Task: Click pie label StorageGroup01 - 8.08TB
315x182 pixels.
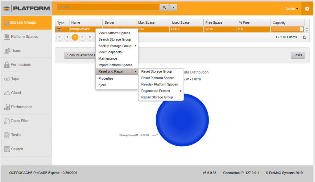Action: (134, 135)
